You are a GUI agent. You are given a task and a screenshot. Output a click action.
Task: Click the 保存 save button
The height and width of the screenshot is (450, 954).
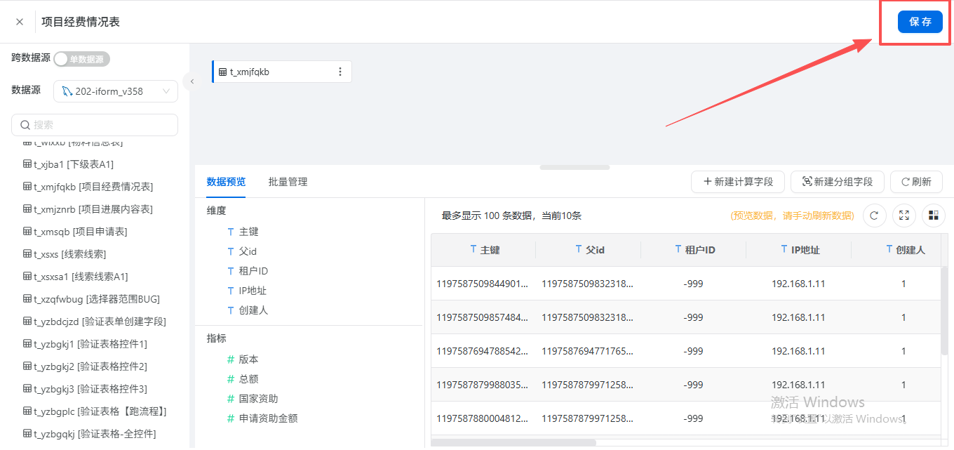(920, 22)
